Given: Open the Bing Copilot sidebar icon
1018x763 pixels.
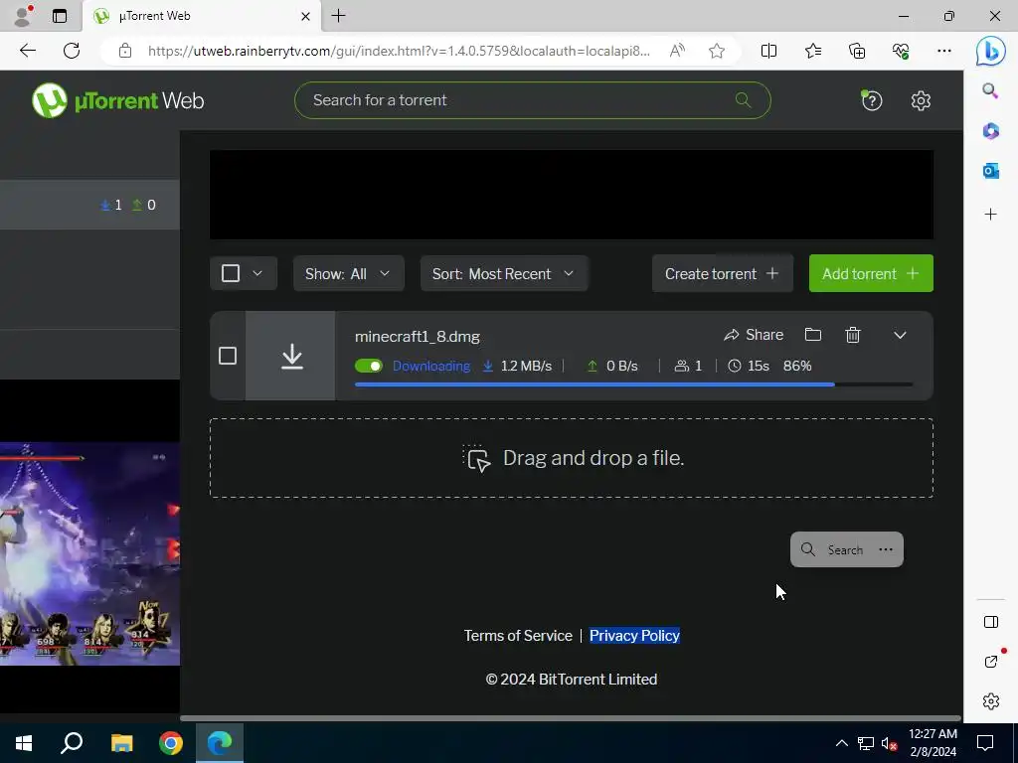Looking at the screenshot, I should 991,52.
